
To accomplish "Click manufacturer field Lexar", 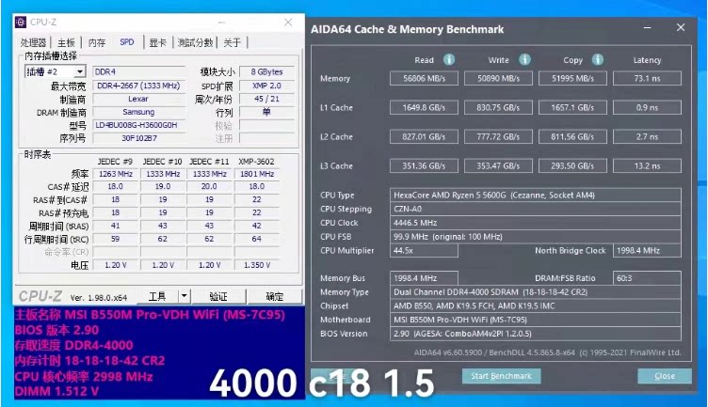I will pyautogui.click(x=138, y=99).
